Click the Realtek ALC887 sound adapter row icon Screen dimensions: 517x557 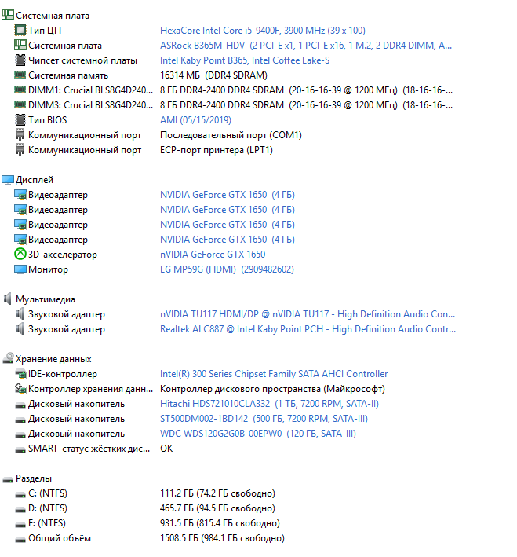pos(20,328)
